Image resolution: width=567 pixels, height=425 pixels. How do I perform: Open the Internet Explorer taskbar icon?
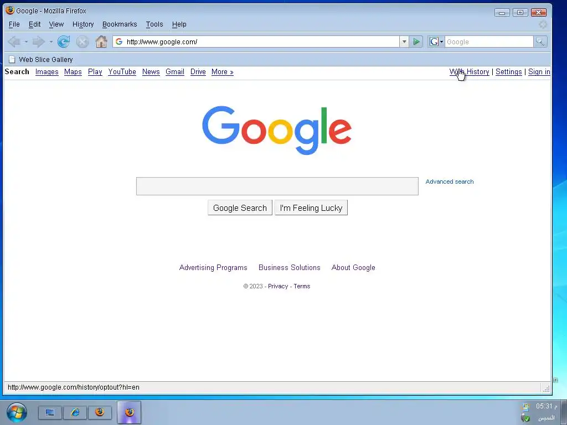(75, 412)
